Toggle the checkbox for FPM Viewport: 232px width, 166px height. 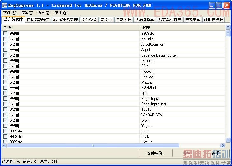tap(5, 66)
